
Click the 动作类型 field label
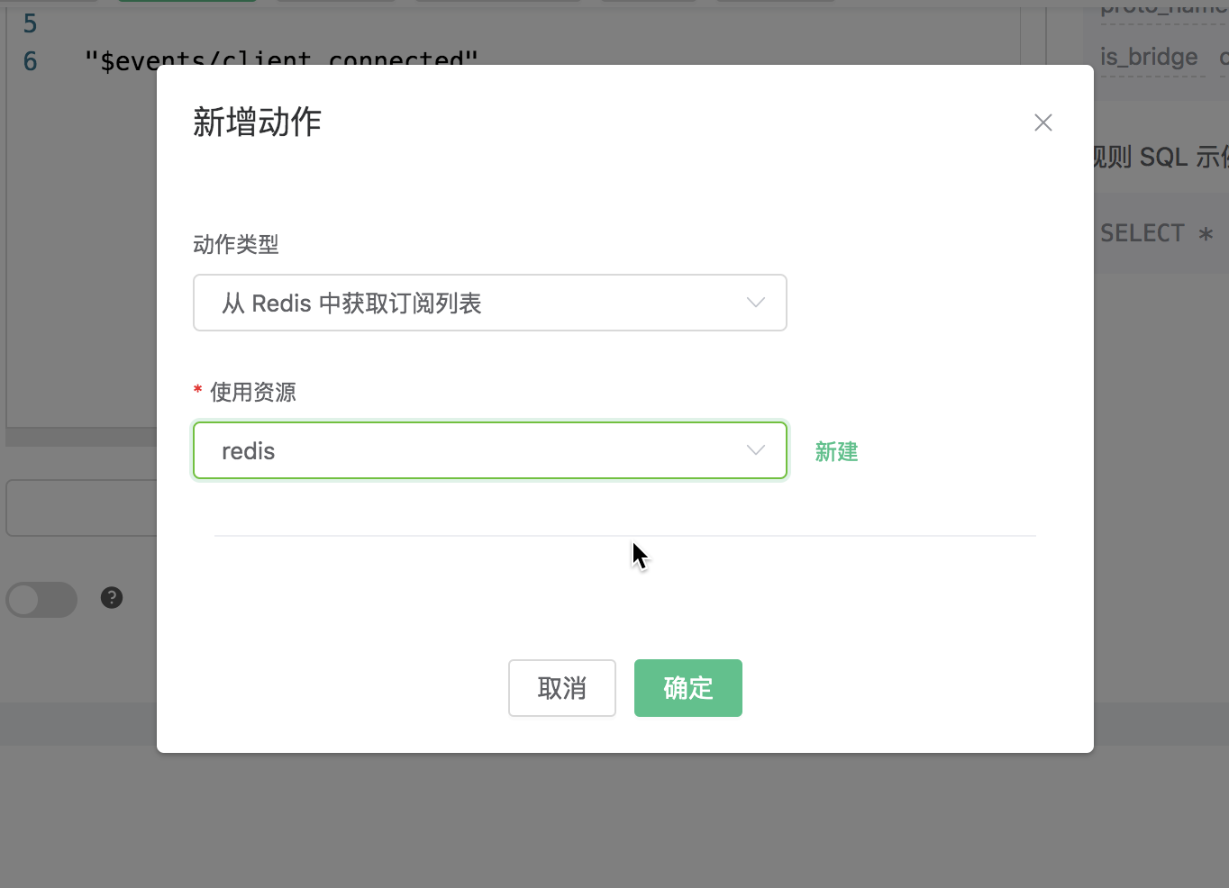236,244
